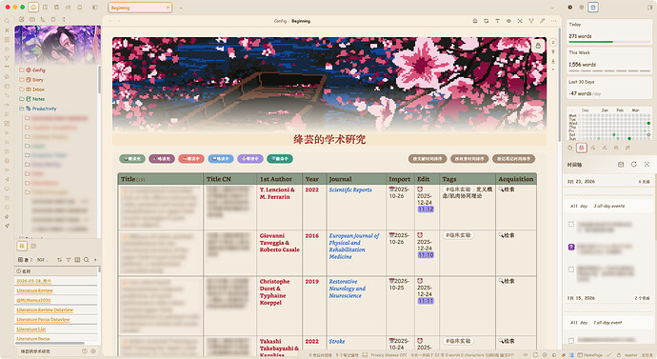Open search in the bottom-left file list
The width and height of the screenshot is (657, 359).
point(87,260)
